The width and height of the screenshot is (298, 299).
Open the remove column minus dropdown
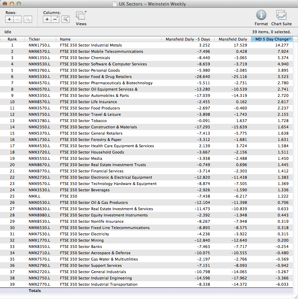pyautogui.click(x=55, y=19)
